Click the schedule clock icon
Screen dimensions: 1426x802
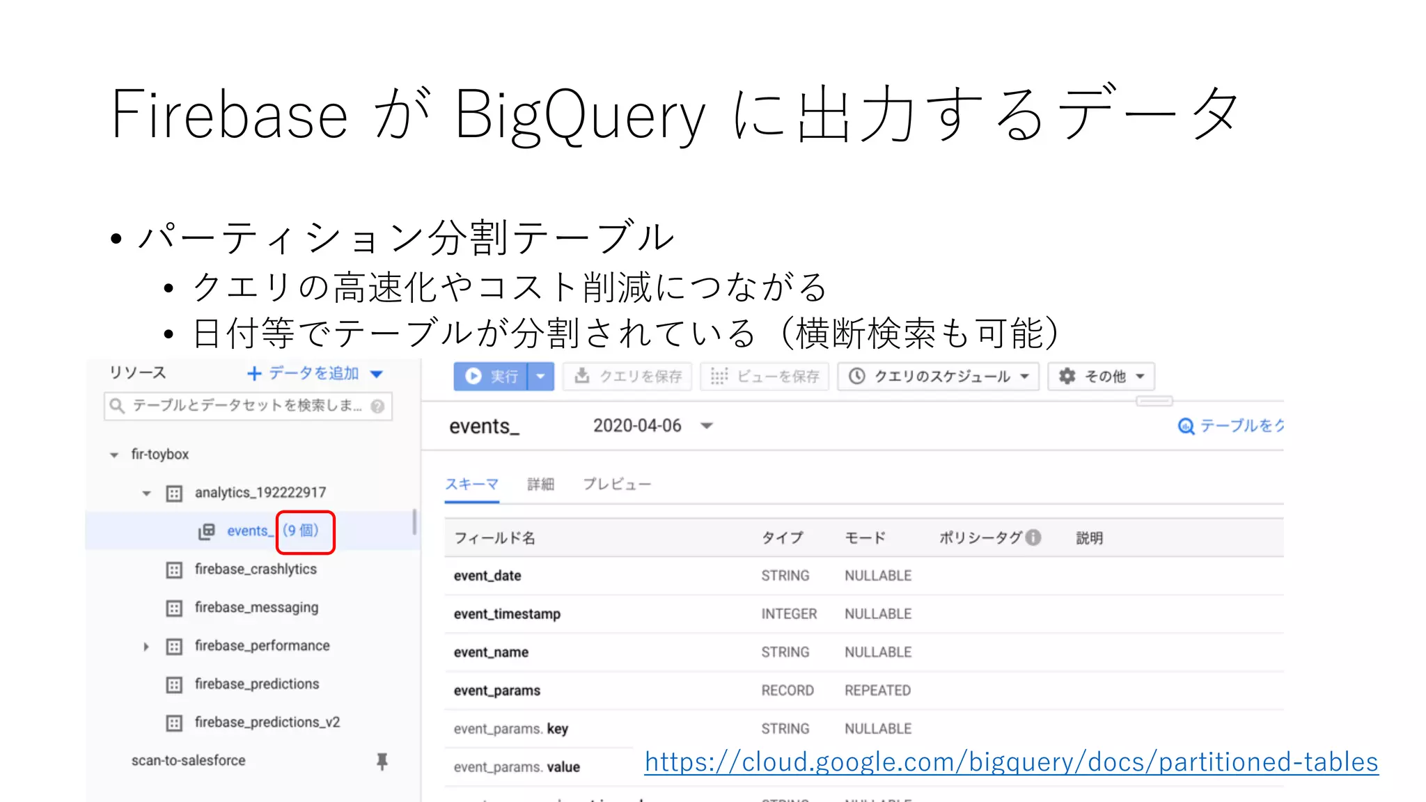tap(857, 377)
